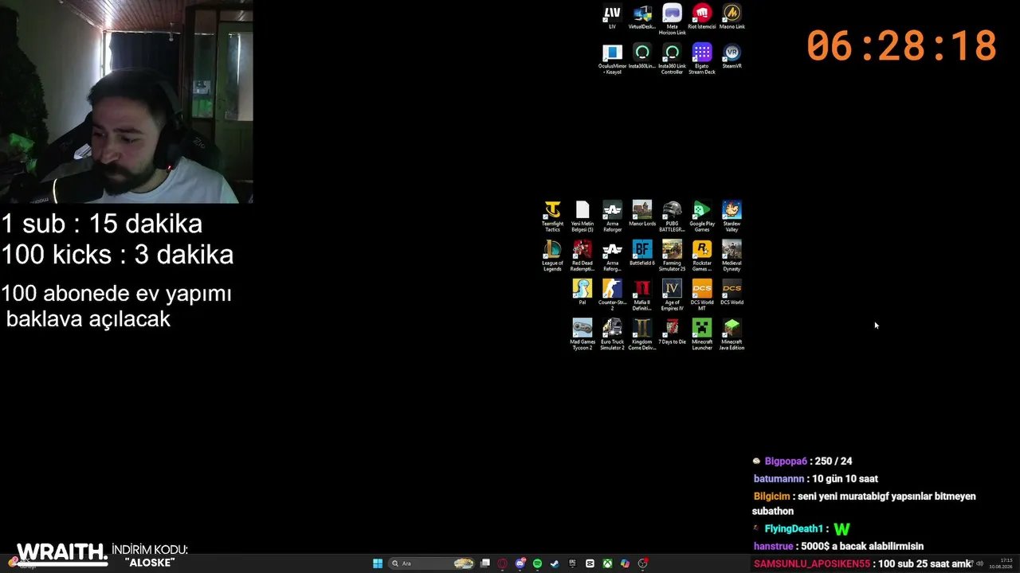
Task: Select the DCS World MT icon
Action: click(x=702, y=294)
